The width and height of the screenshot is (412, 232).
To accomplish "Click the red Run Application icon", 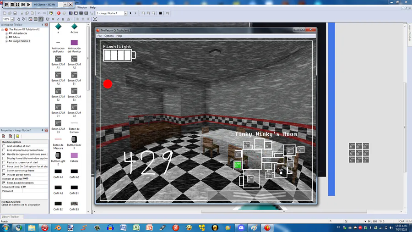I will pyautogui.click(x=59, y=13).
